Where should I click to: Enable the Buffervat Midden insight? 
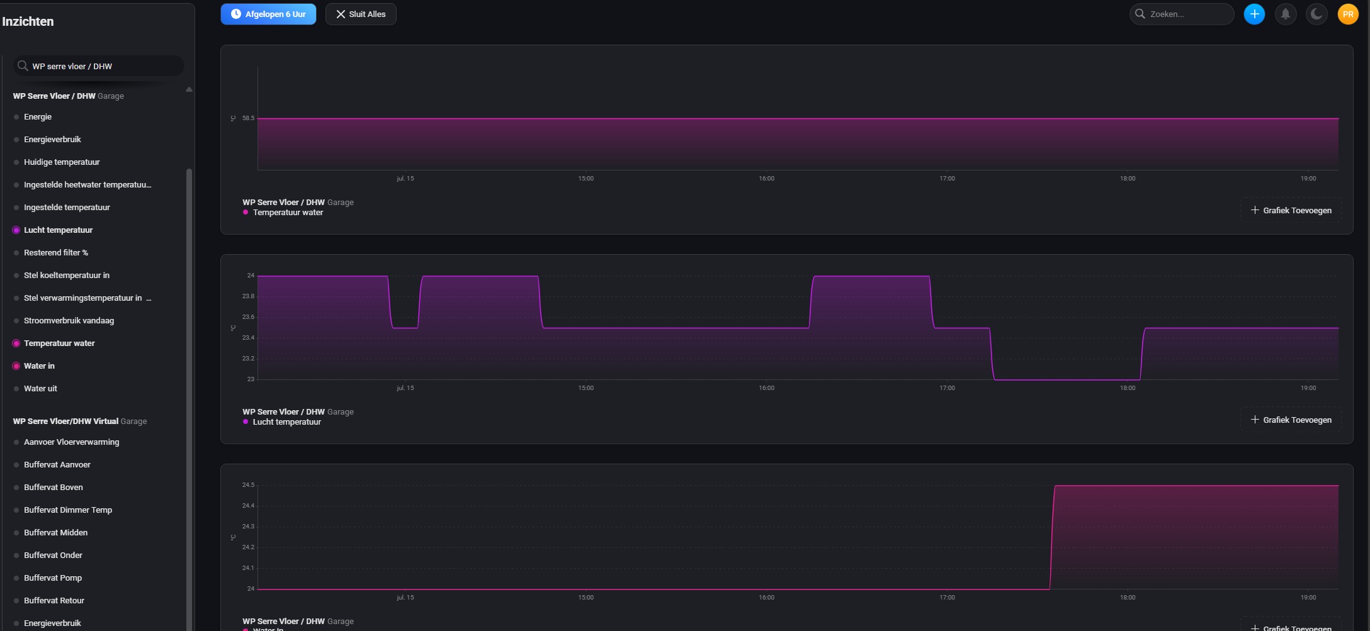[x=55, y=533]
